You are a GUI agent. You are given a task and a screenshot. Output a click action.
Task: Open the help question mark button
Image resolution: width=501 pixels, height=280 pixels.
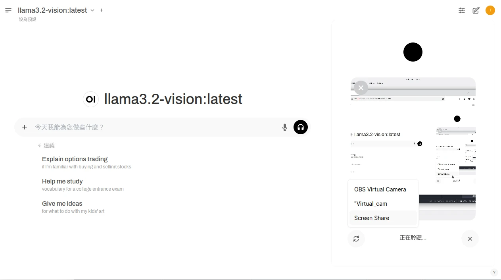494,272
